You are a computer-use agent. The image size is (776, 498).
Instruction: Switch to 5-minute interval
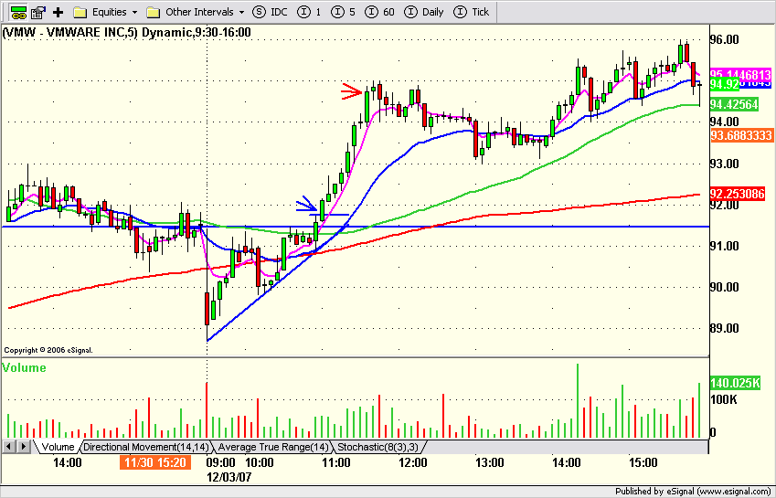pos(343,12)
